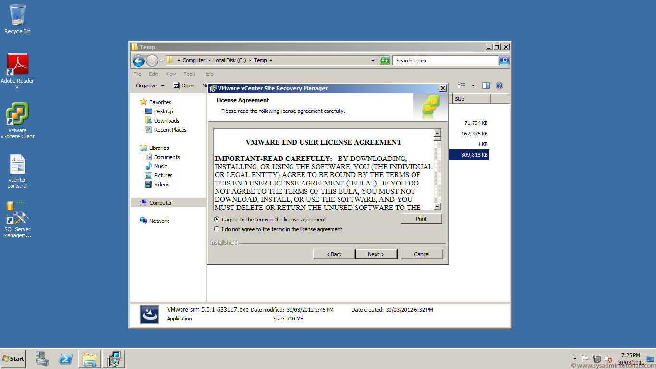Click the muted volume tray icon

click(x=608, y=359)
